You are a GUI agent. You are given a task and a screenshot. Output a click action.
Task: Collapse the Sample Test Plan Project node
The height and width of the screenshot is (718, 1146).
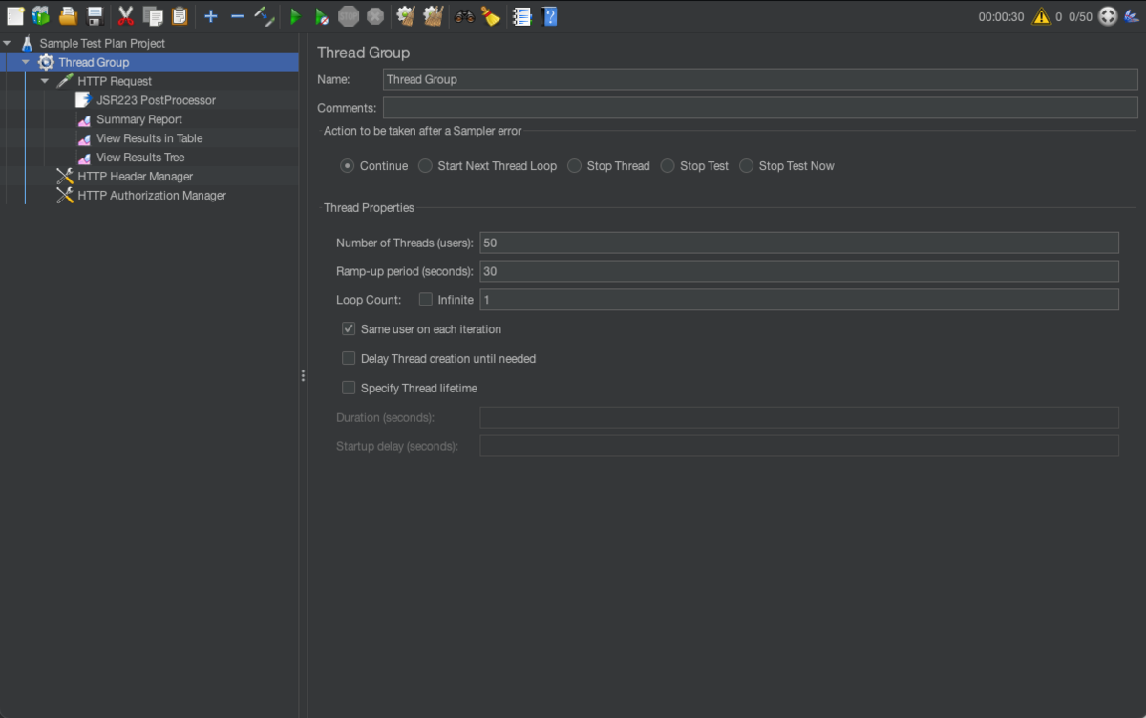pos(7,43)
